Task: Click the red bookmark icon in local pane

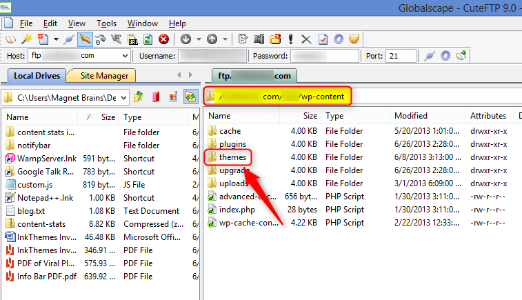Action: [156, 97]
